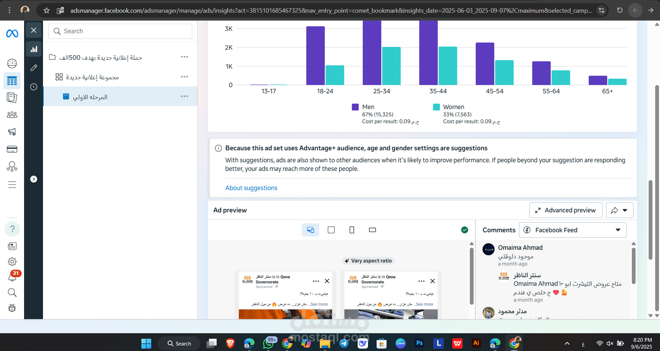Click the green checkmark status icon
This screenshot has height=351, width=660.
[465, 230]
